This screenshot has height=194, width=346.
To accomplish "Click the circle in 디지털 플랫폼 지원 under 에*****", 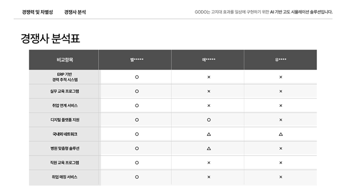I will (209, 120).
